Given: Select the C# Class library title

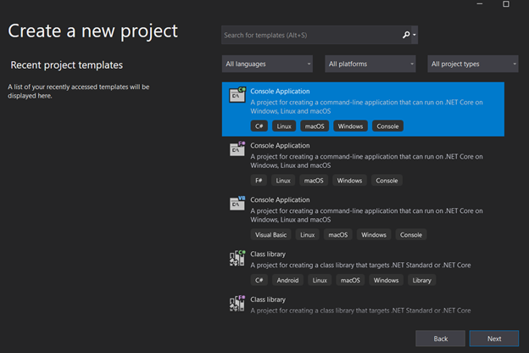Looking at the screenshot, I should (x=268, y=254).
